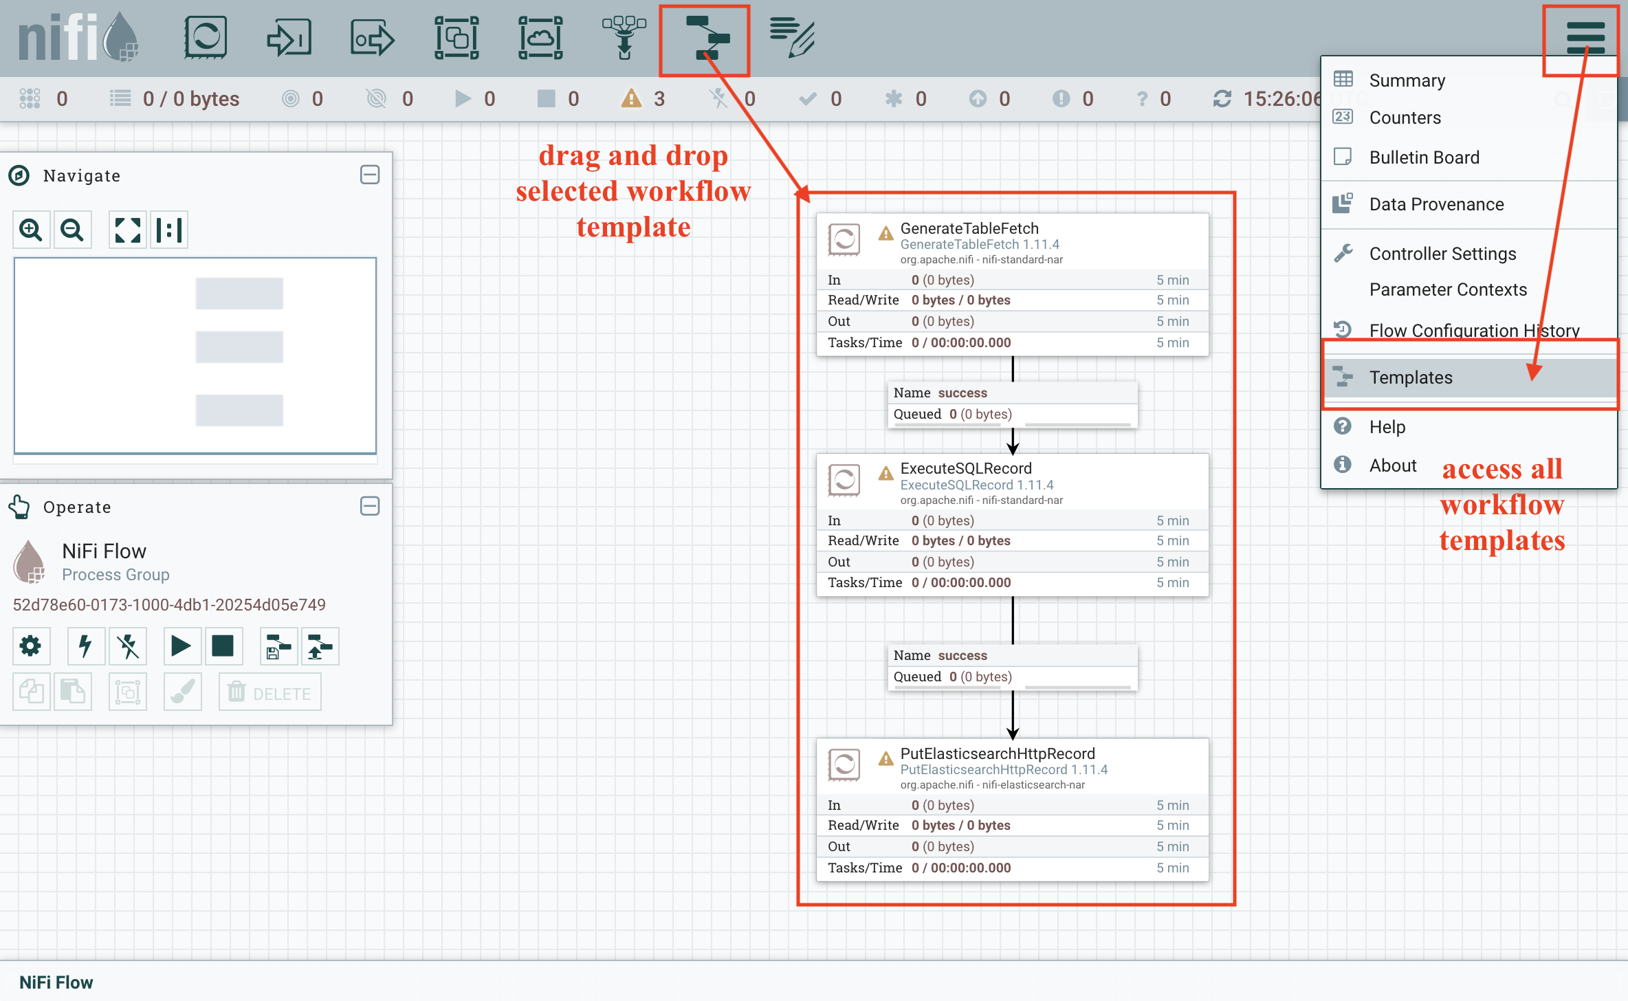Stop the flow with stop button
The height and width of the screenshot is (1001, 1628).
tap(223, 646)
